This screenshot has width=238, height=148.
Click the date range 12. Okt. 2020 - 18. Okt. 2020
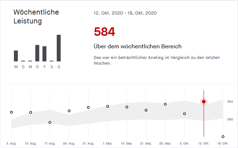(125, 13)
